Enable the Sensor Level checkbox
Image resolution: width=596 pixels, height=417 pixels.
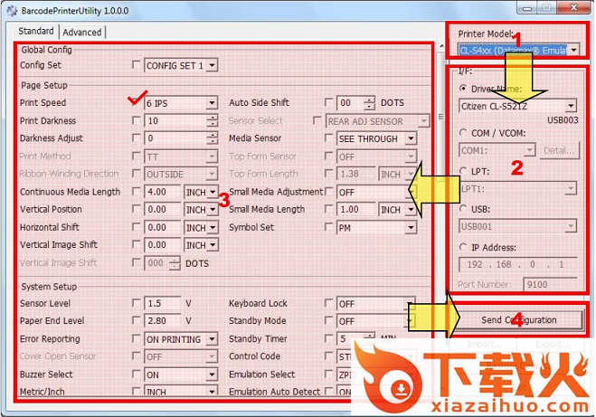(136, 303)
